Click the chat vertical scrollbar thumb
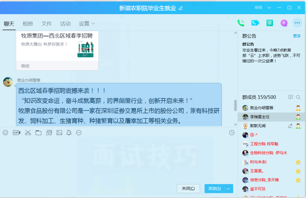Viewport: 306px width, 198px height. pos(235,105)
